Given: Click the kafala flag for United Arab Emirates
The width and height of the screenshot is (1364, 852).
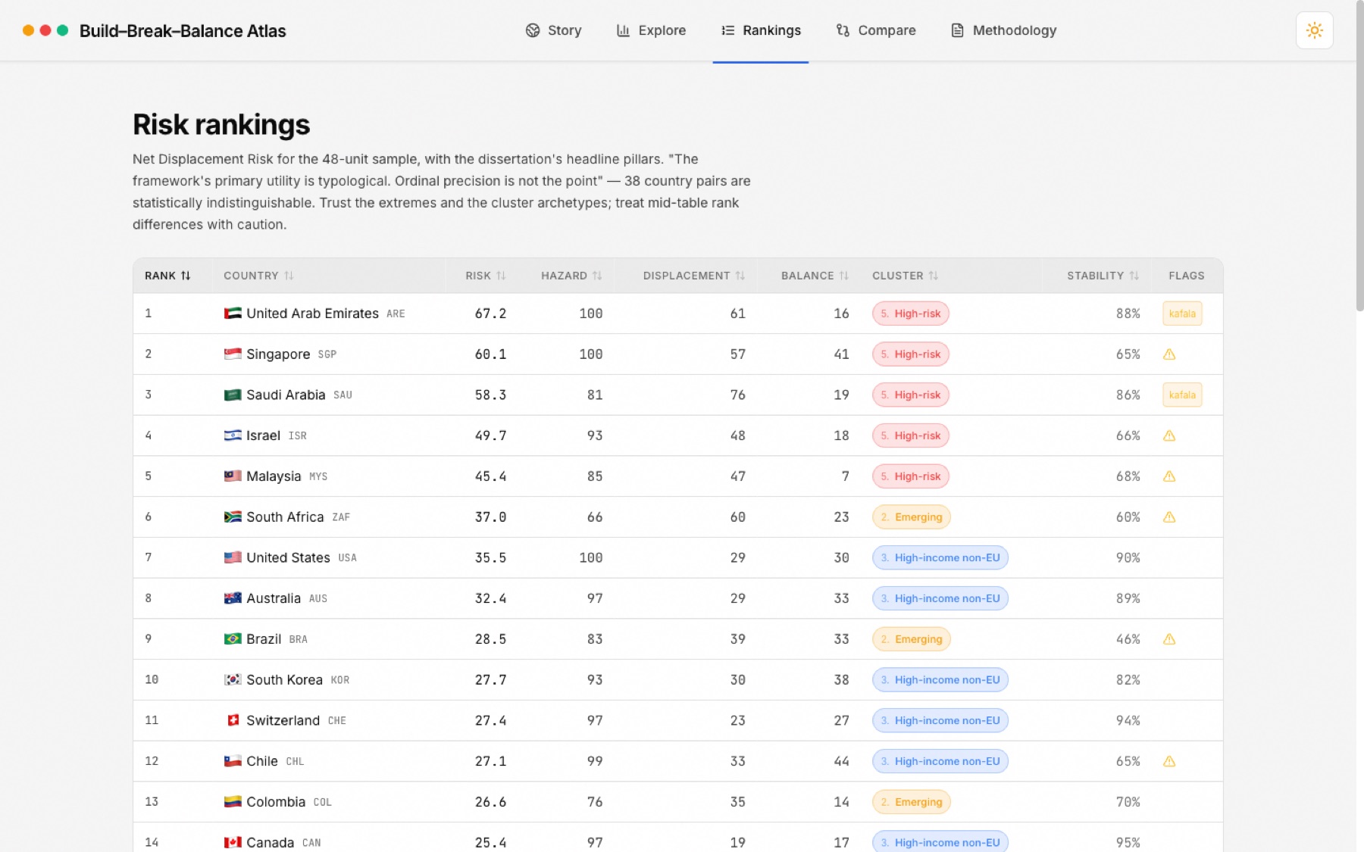Looking at the screenshot, I should click(1182, 314).
